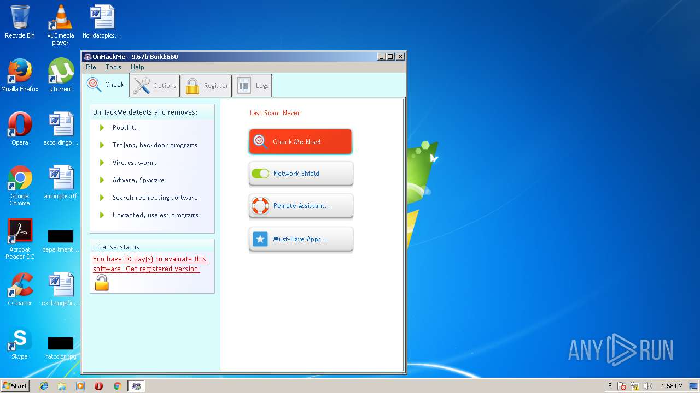Select the Adware, Spyware entry
Viewport: 700px width, 393px height.
(138, 180)
